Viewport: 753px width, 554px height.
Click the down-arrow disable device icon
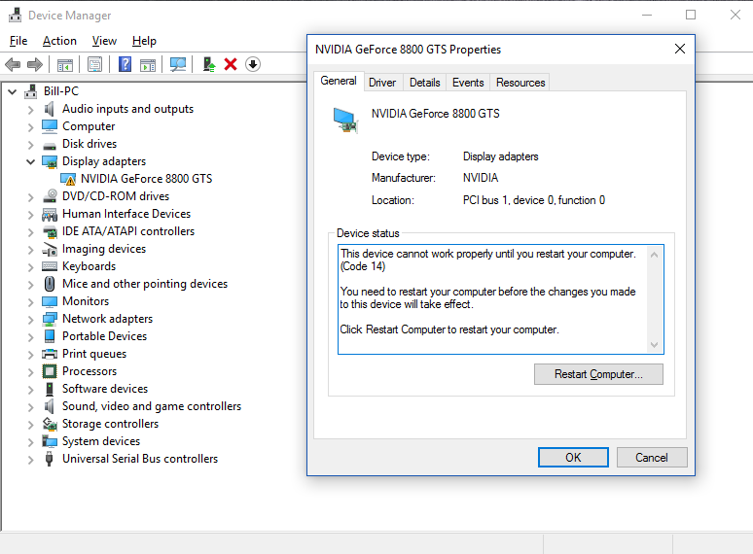(x=253, y=64)
